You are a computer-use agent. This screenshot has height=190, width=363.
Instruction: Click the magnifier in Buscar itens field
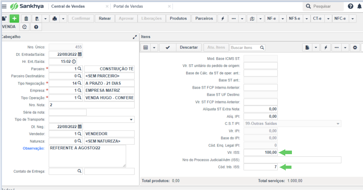(262, 47)
